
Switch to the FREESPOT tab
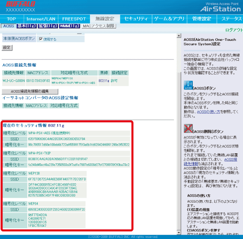[74, 19]
